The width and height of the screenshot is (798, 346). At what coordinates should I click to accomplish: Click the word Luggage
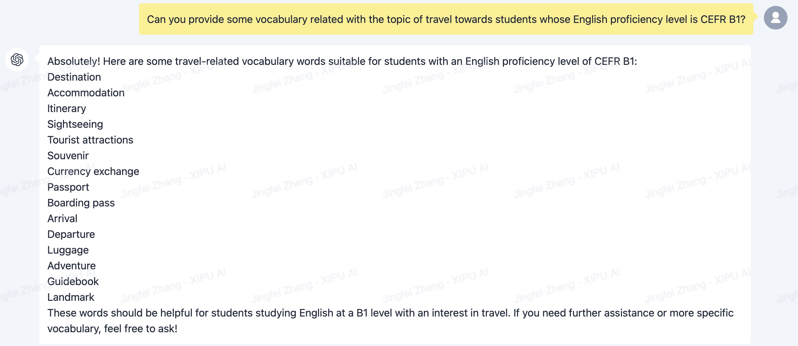click(x=68, y=250)
